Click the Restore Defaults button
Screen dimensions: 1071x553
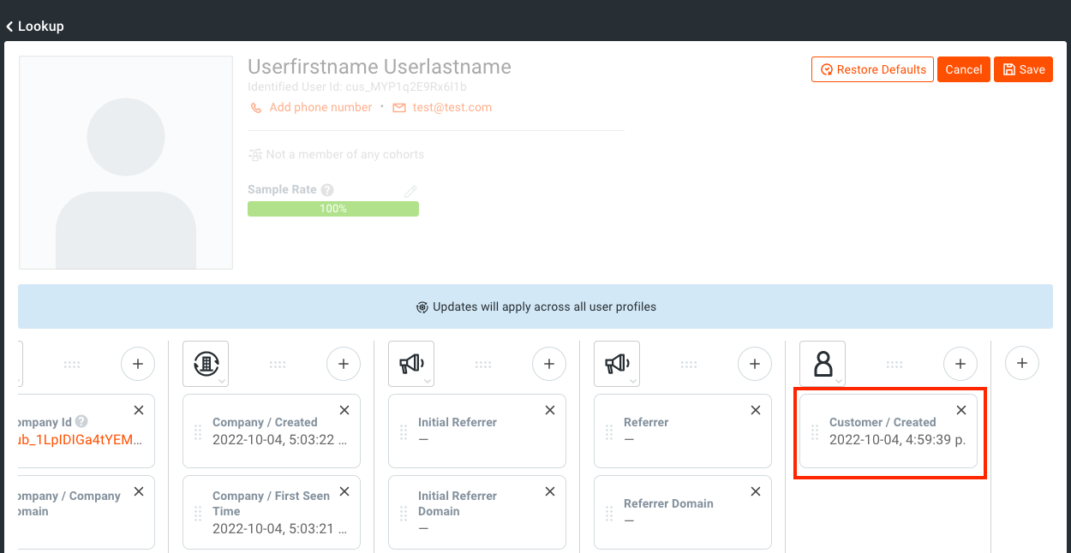pyautogui.click(x=872, y=69)
